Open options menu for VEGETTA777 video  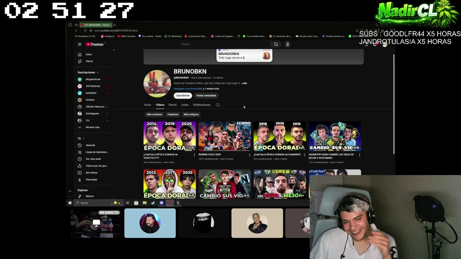[x=194, y=155]
